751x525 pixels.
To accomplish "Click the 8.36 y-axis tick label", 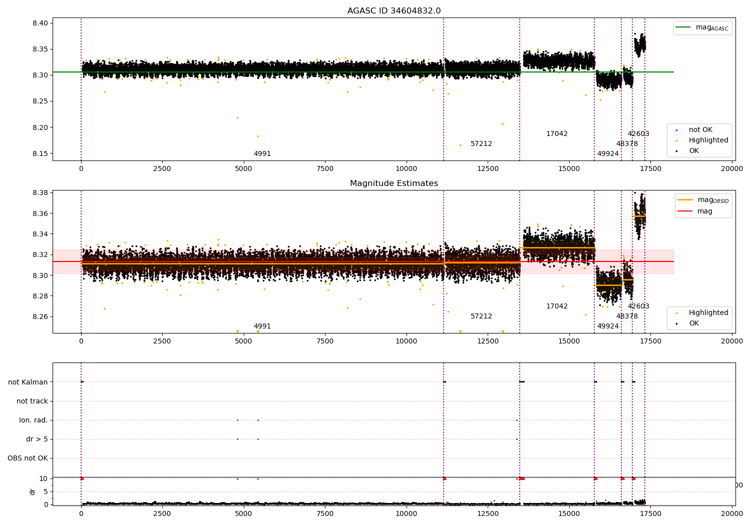I will tap(40, 213).
